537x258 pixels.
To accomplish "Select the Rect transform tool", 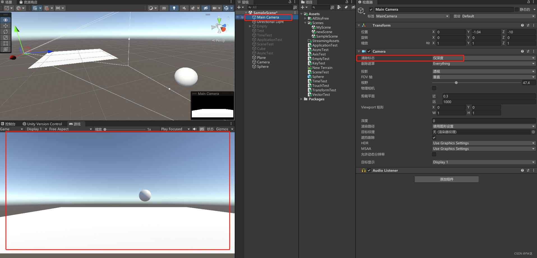I will (6, 43).
